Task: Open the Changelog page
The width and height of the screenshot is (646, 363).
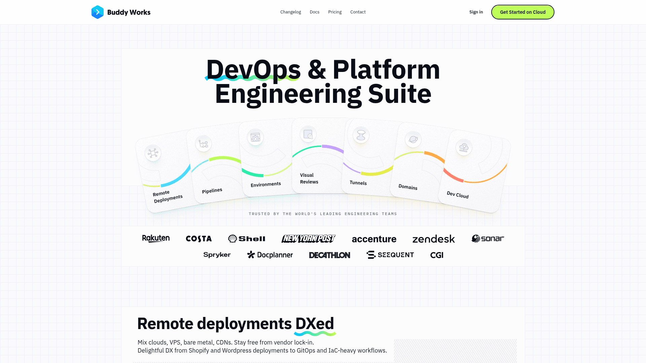Action: point(291,12)
